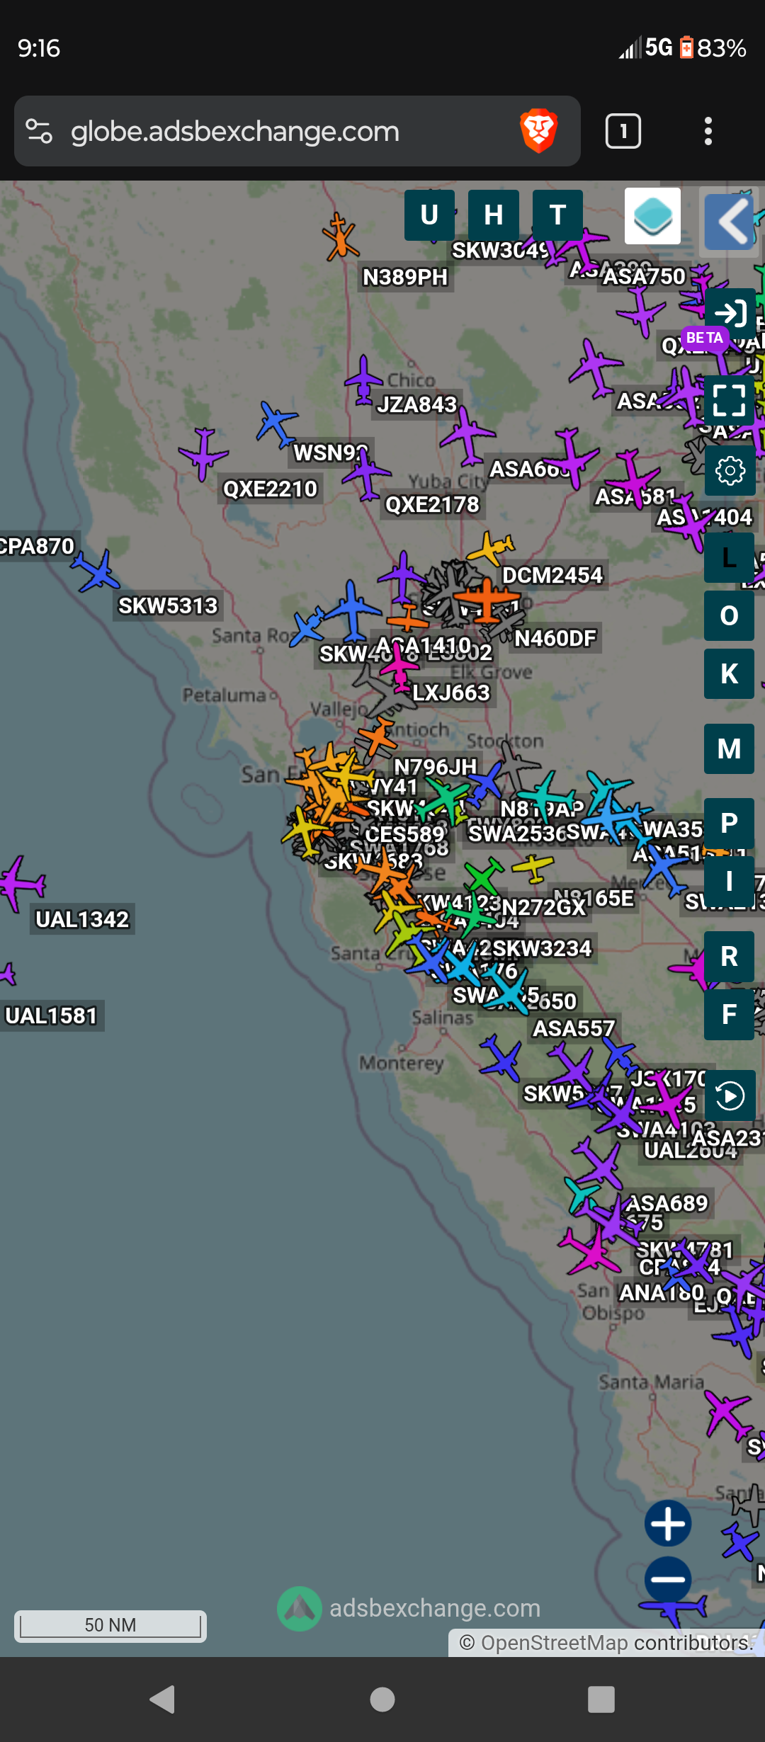Expand the sidebar with the left arrow

[x=730, y=222]
